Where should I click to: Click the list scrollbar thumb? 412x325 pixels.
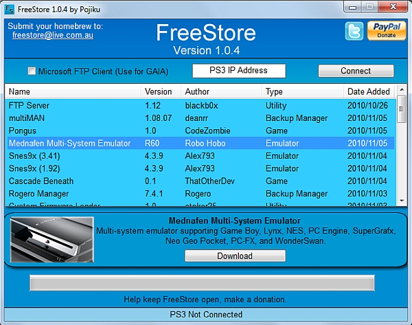point(402,109)
